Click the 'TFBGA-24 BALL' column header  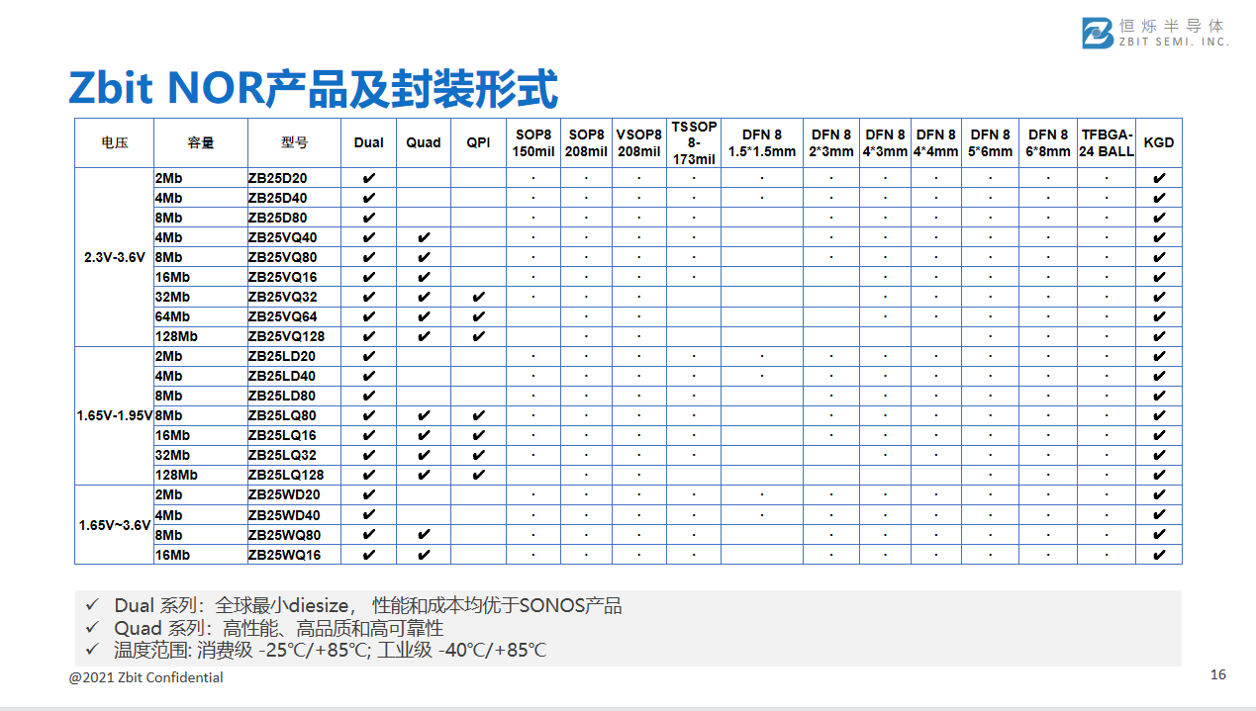1107,142
